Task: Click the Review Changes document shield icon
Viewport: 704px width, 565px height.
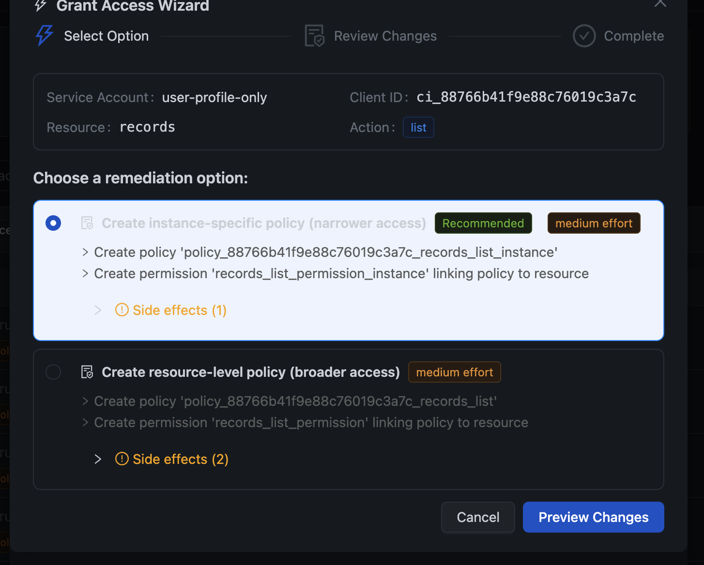Action: [314, 36]
